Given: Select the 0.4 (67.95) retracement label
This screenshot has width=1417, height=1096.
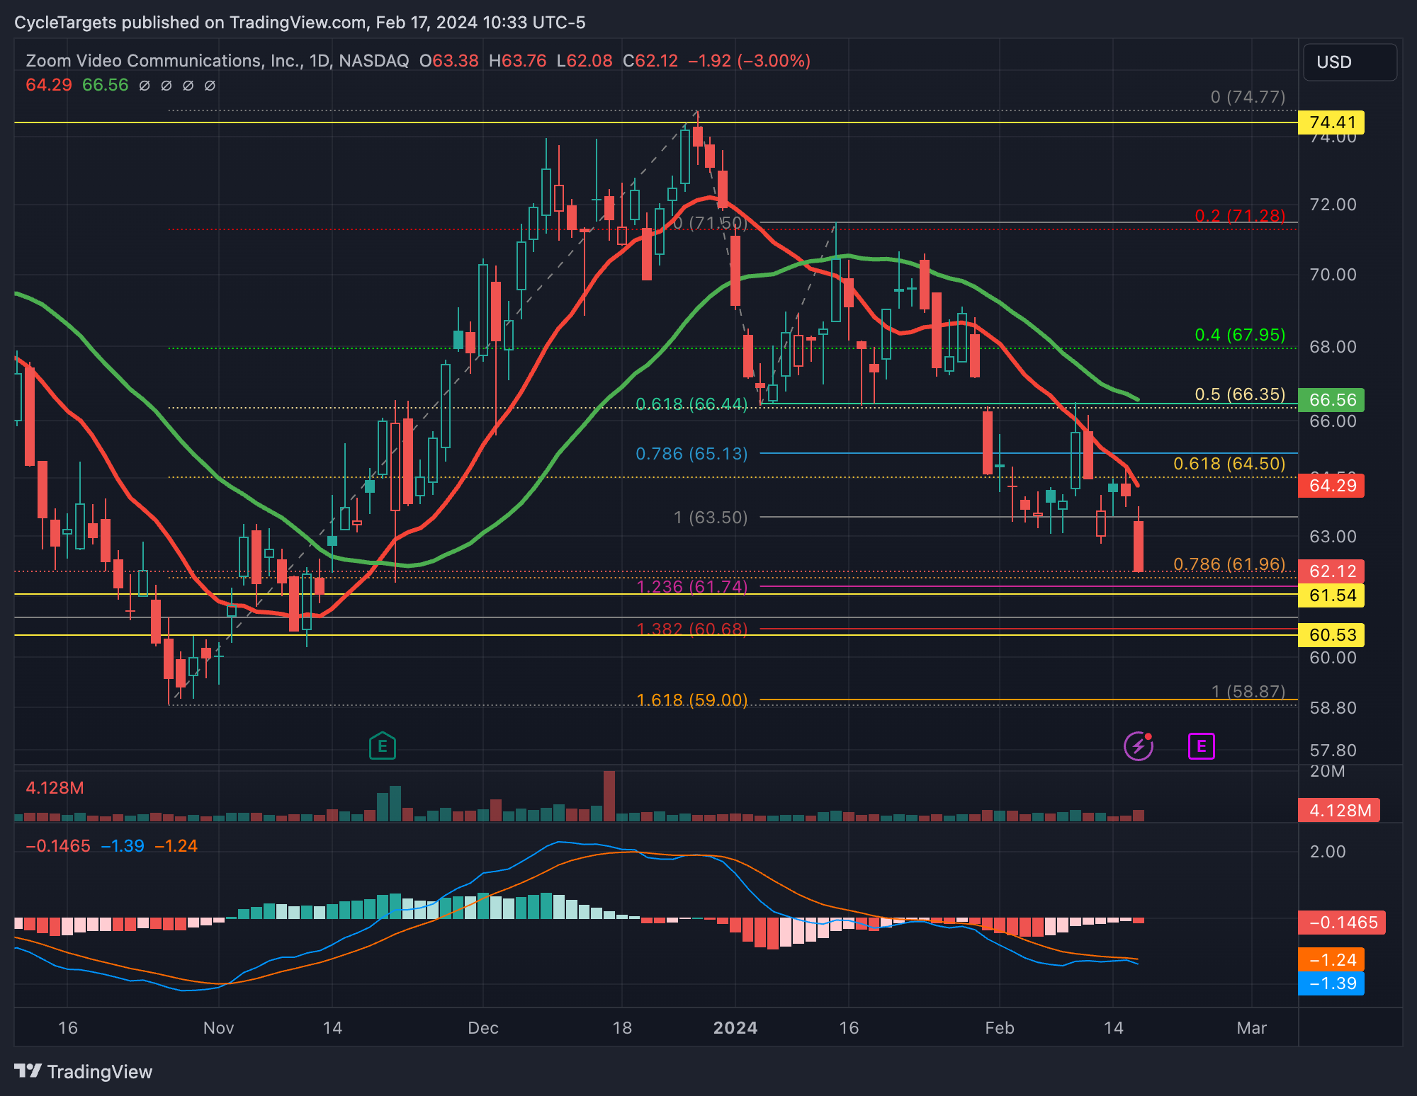Looking at the screenshot, I should coord(1240,335).
